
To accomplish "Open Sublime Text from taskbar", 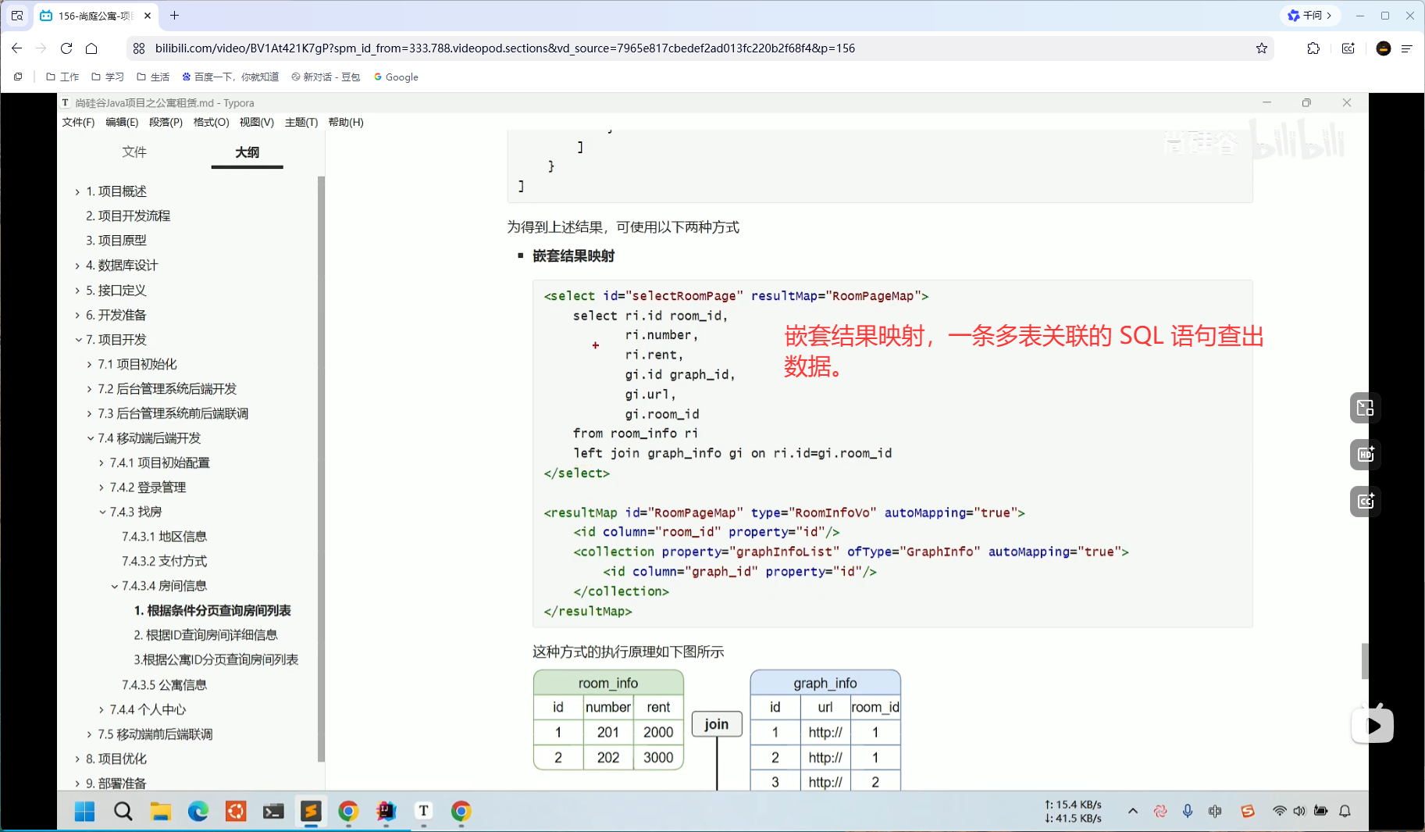I will click(311, 812).
